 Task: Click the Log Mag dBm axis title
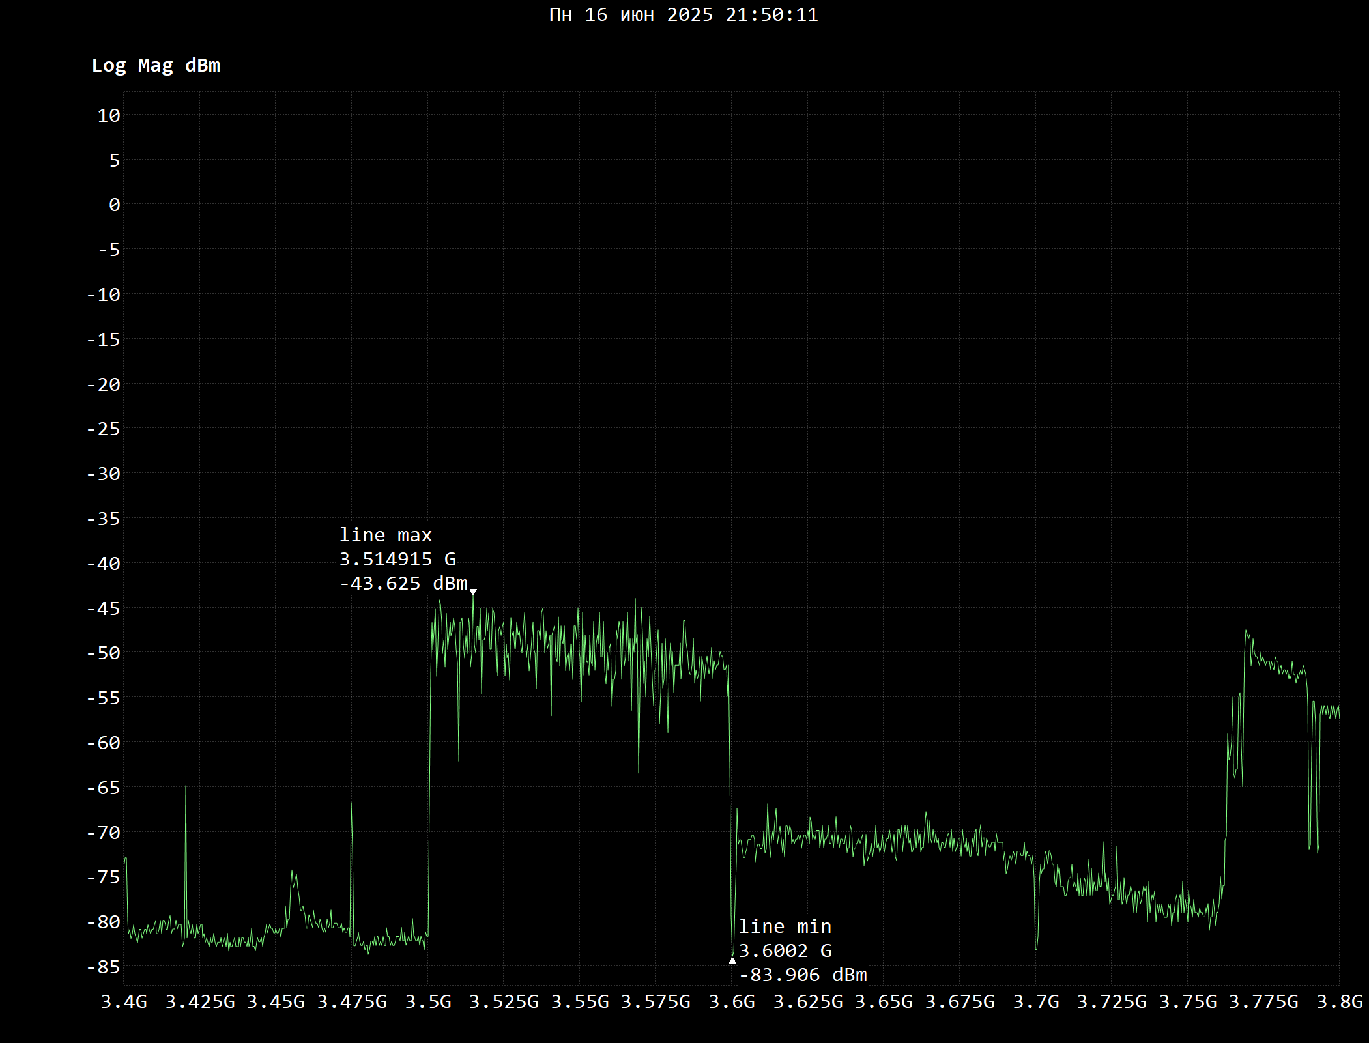[156, 65]
